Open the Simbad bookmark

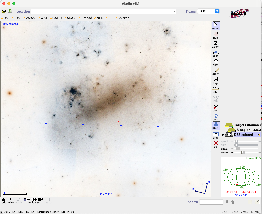pyautogui.click(x=86, y=18)
